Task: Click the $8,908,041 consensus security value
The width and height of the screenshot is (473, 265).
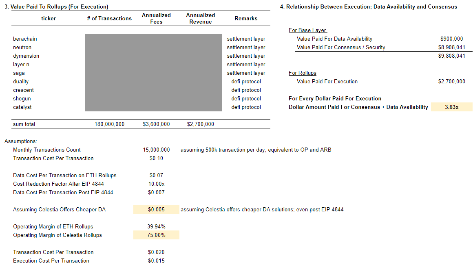Action: pyautogui.click(x=451, y=47)
